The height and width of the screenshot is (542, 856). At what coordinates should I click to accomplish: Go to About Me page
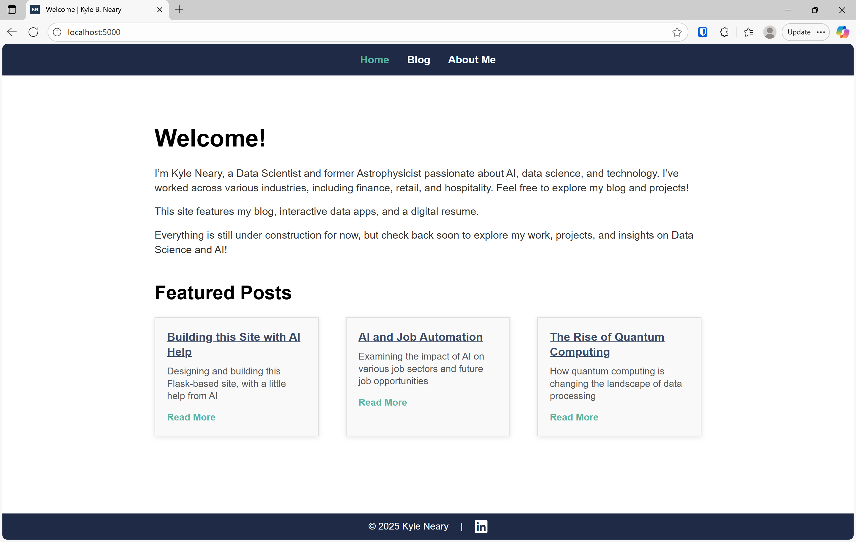(x=471, y=60)
